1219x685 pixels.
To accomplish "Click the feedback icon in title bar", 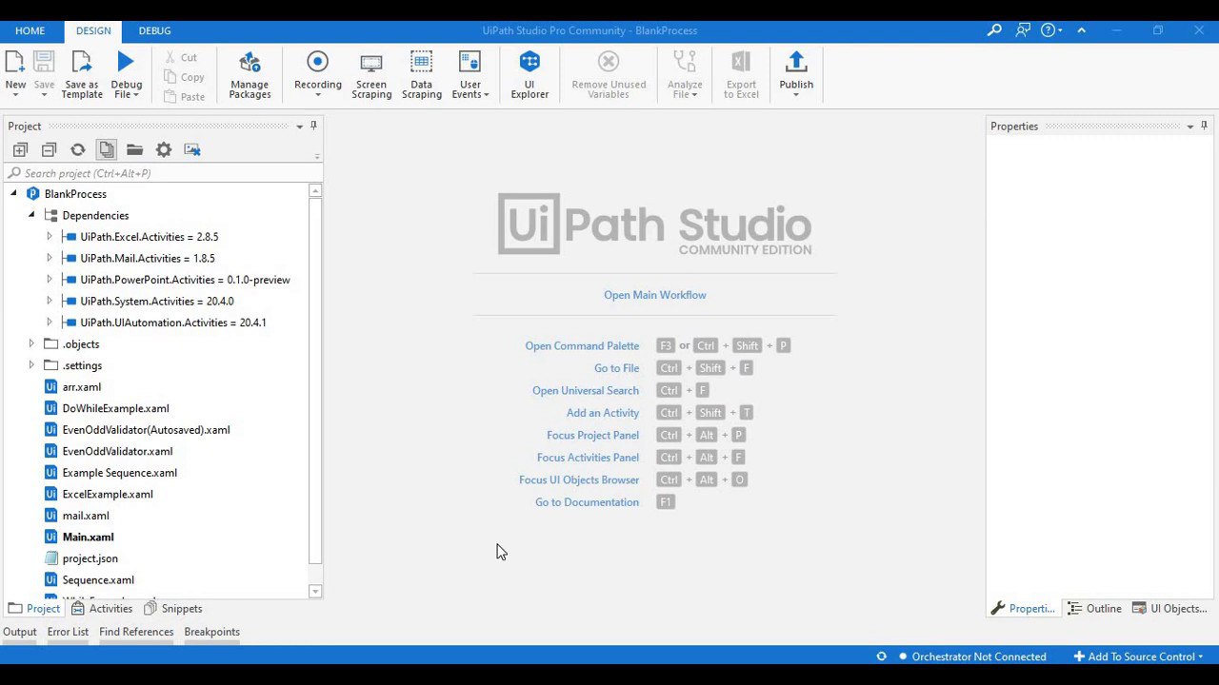I will pos(1023,30).
